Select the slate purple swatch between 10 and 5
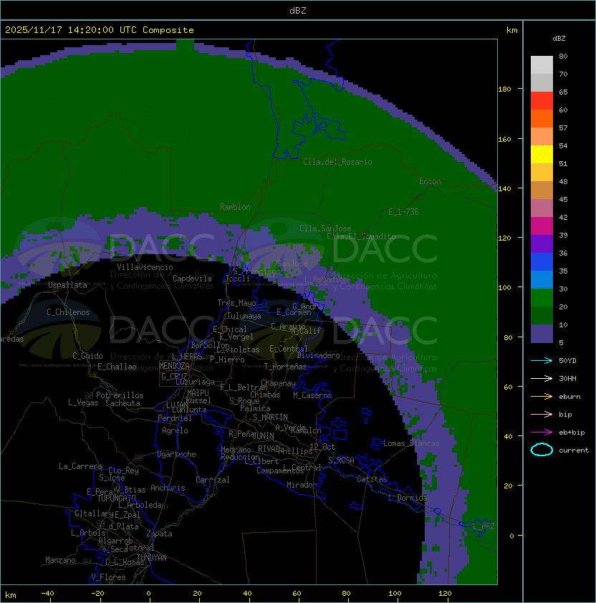The width and height of the screenshot is (596, 603). tap(542, 334)
